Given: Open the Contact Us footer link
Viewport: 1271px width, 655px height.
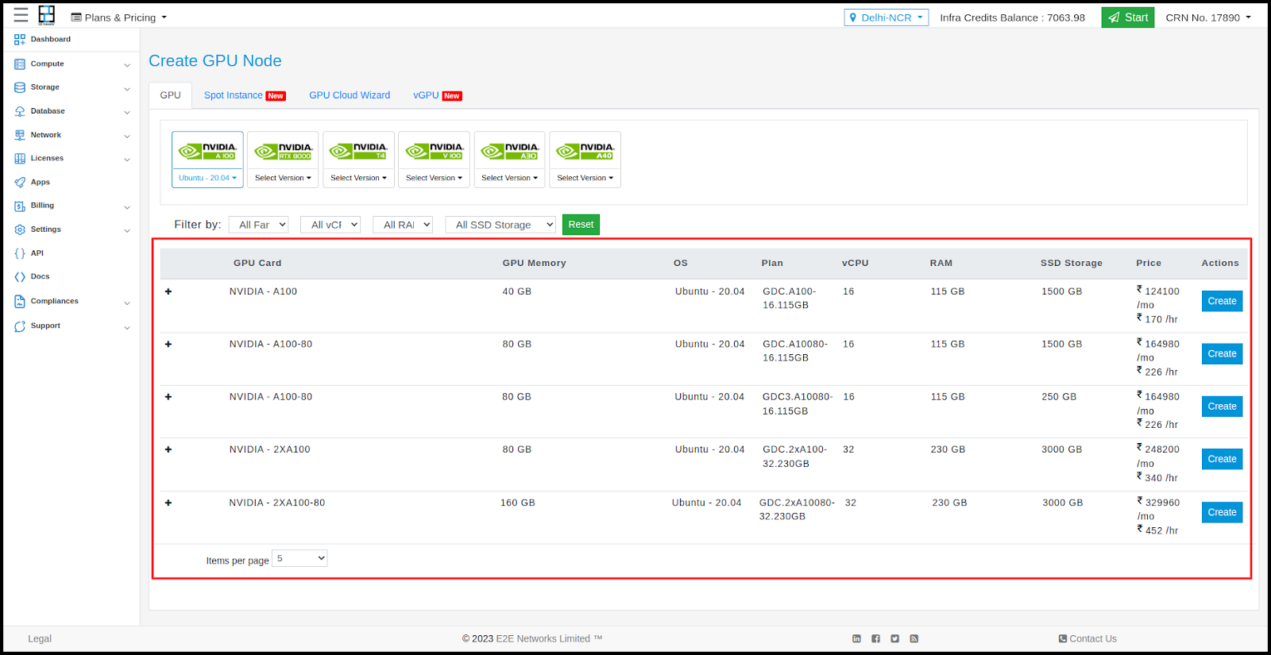Looking at the screenshot, I should coord(1087,638).
